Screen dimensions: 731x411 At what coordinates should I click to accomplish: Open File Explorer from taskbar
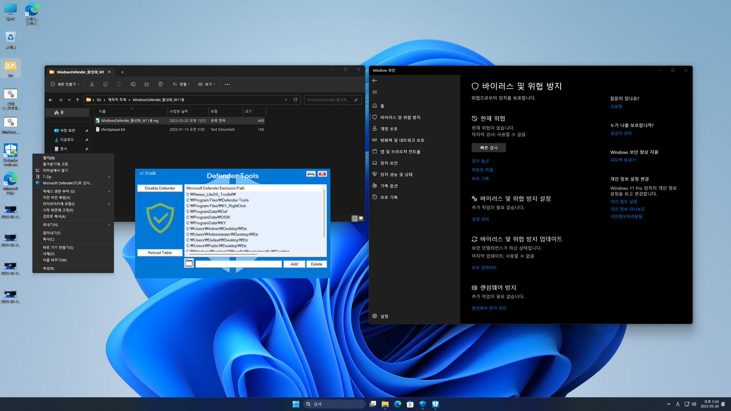pyautogui.click(x=385, y=404)
